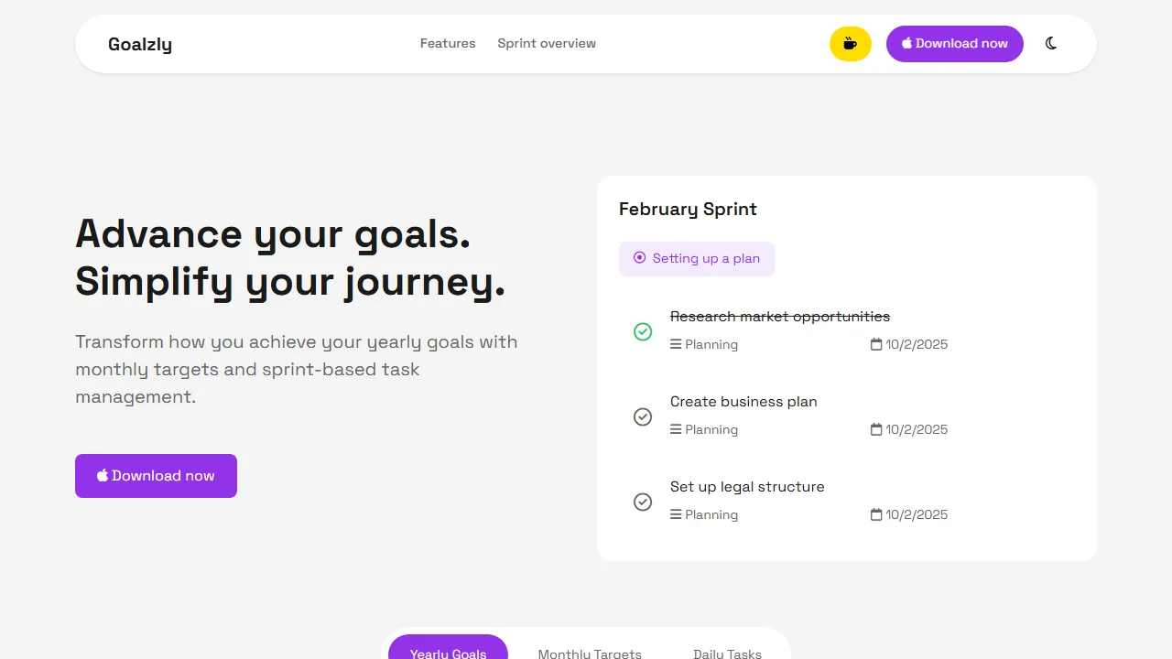Click the calendar icon beside 10/2/2025 for Research task
This screenshot has width=1172, height=659.
coord(875,344)
